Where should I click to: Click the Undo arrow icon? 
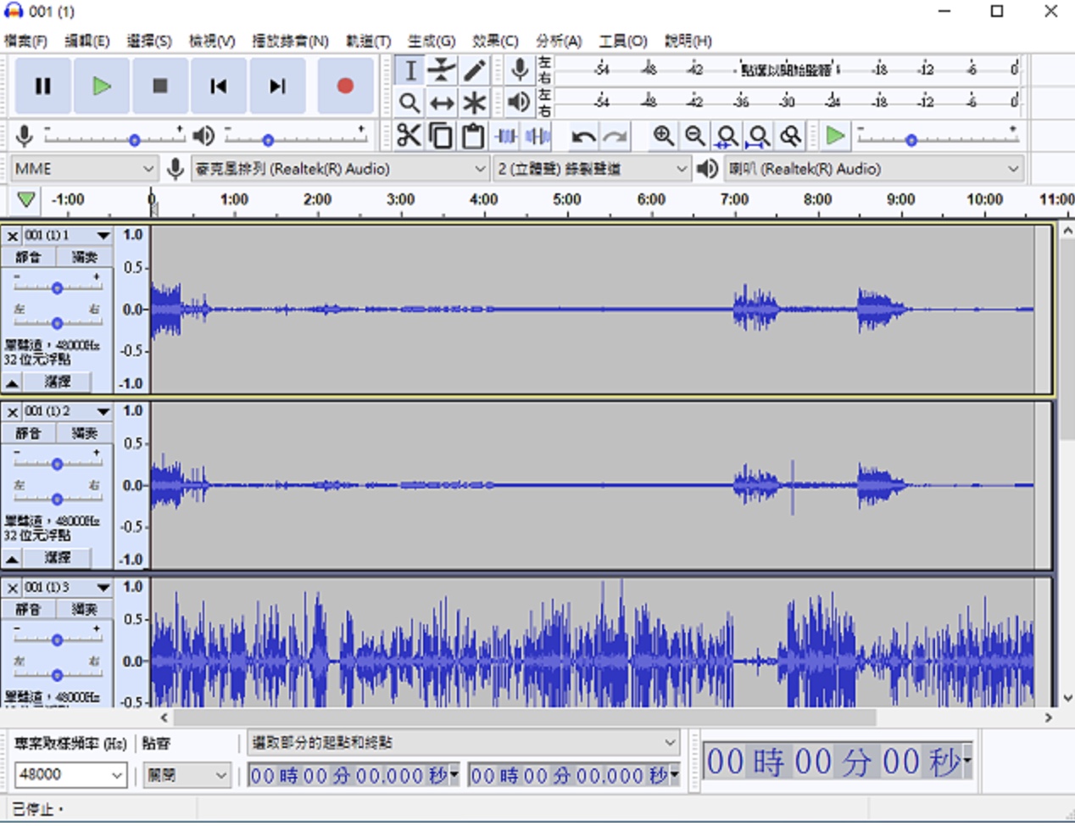click(583, 136)
